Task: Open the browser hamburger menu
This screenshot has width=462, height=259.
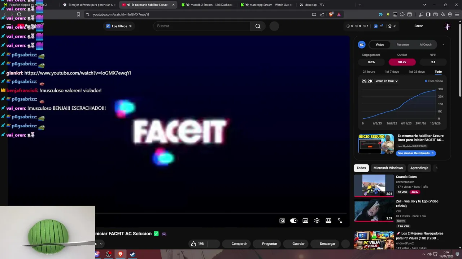Action: pos(457,14)
